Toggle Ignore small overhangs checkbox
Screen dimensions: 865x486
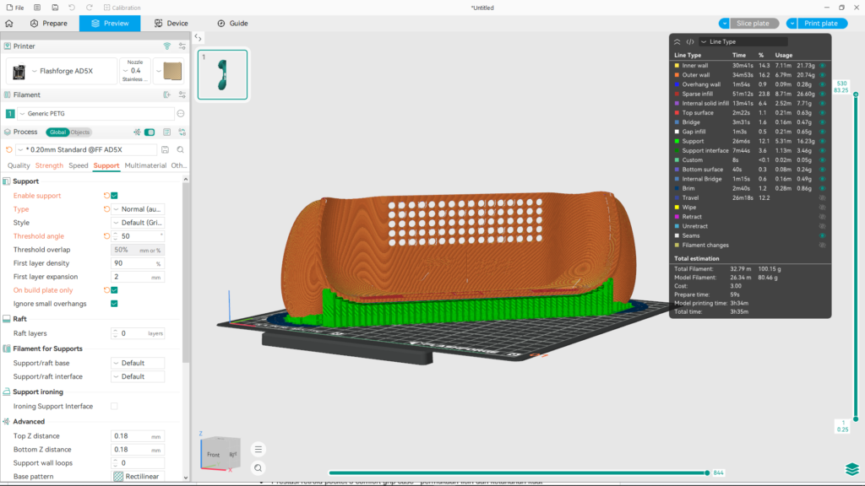point(114,304)
